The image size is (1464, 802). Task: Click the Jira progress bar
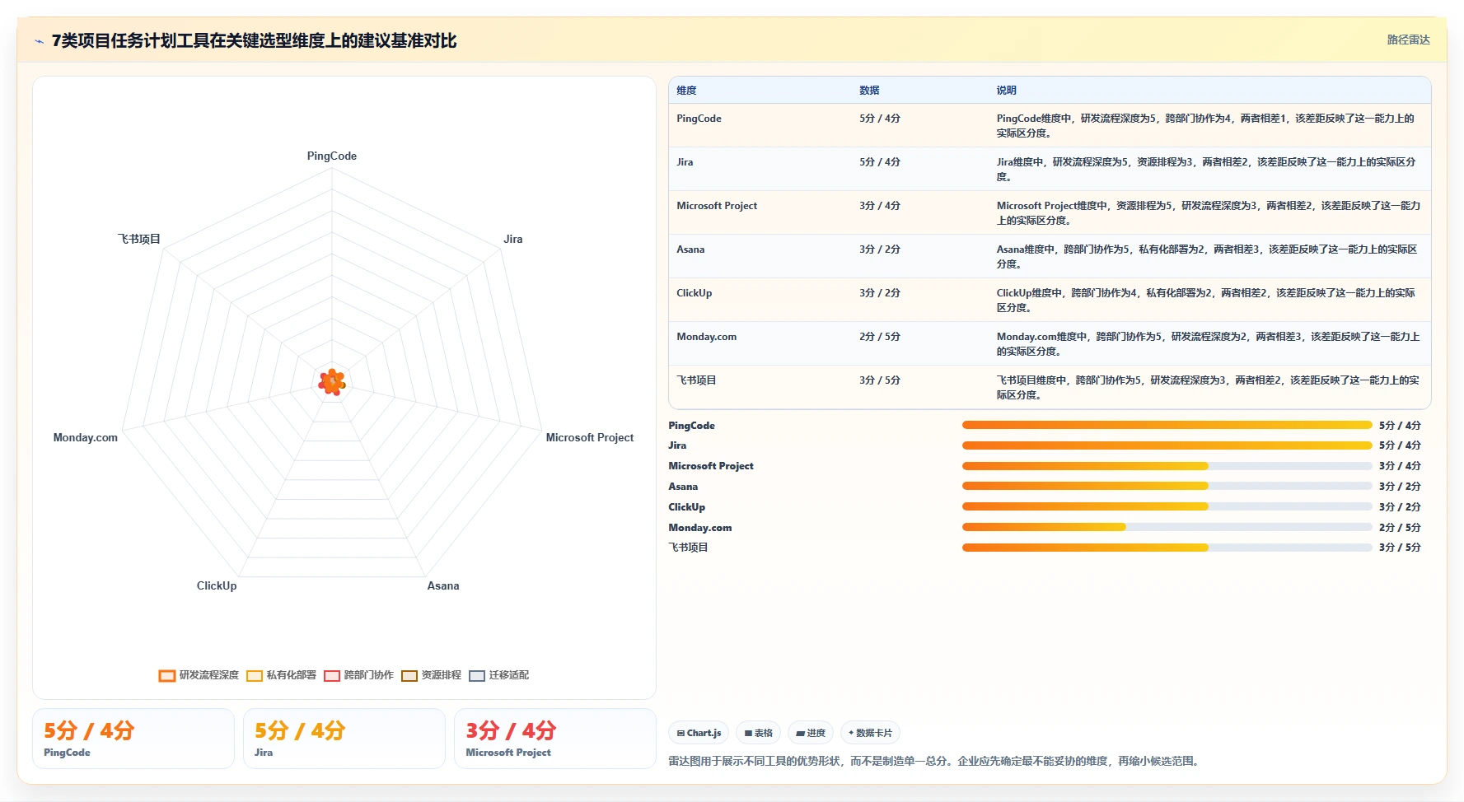point(1167,445)
